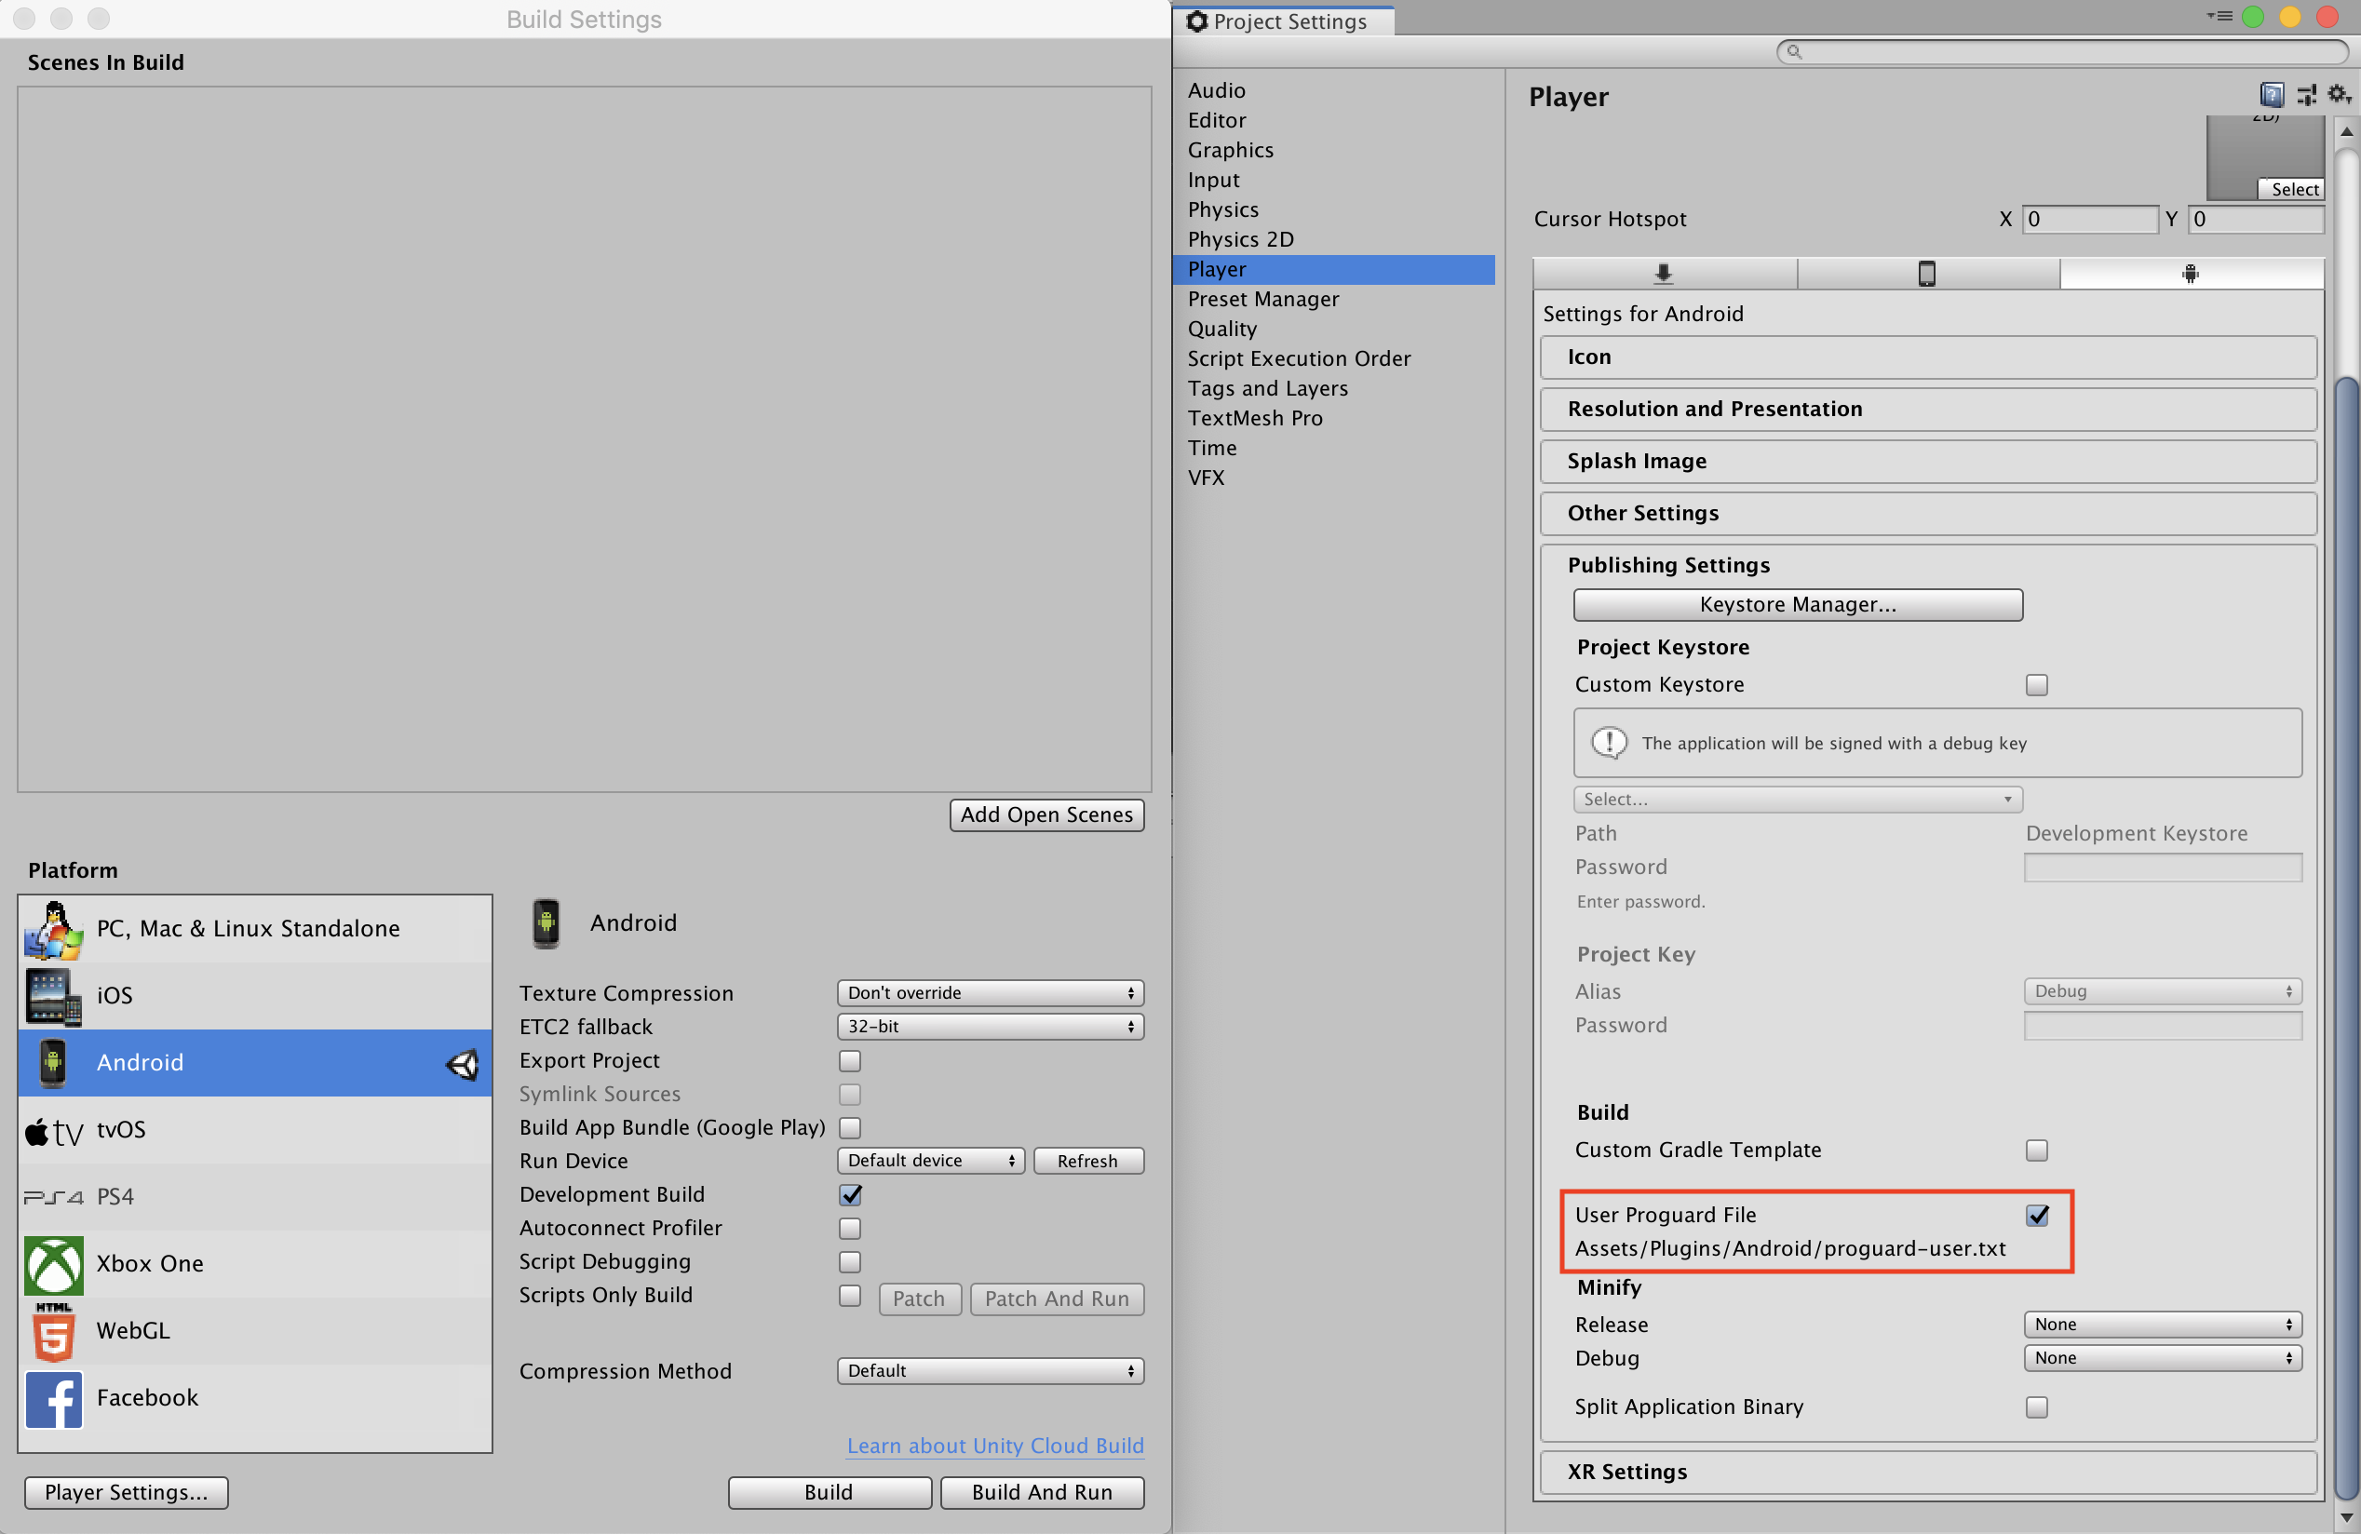Select the PS4 platform icon
The height and width of the screenshot is (1534, 2361).
point(50,1195)
